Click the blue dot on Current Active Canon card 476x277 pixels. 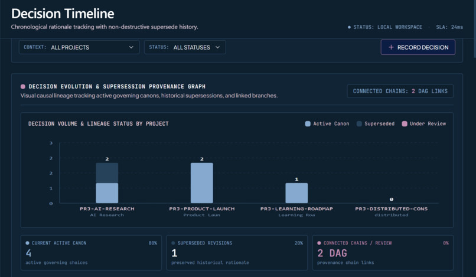coord(27,243)
